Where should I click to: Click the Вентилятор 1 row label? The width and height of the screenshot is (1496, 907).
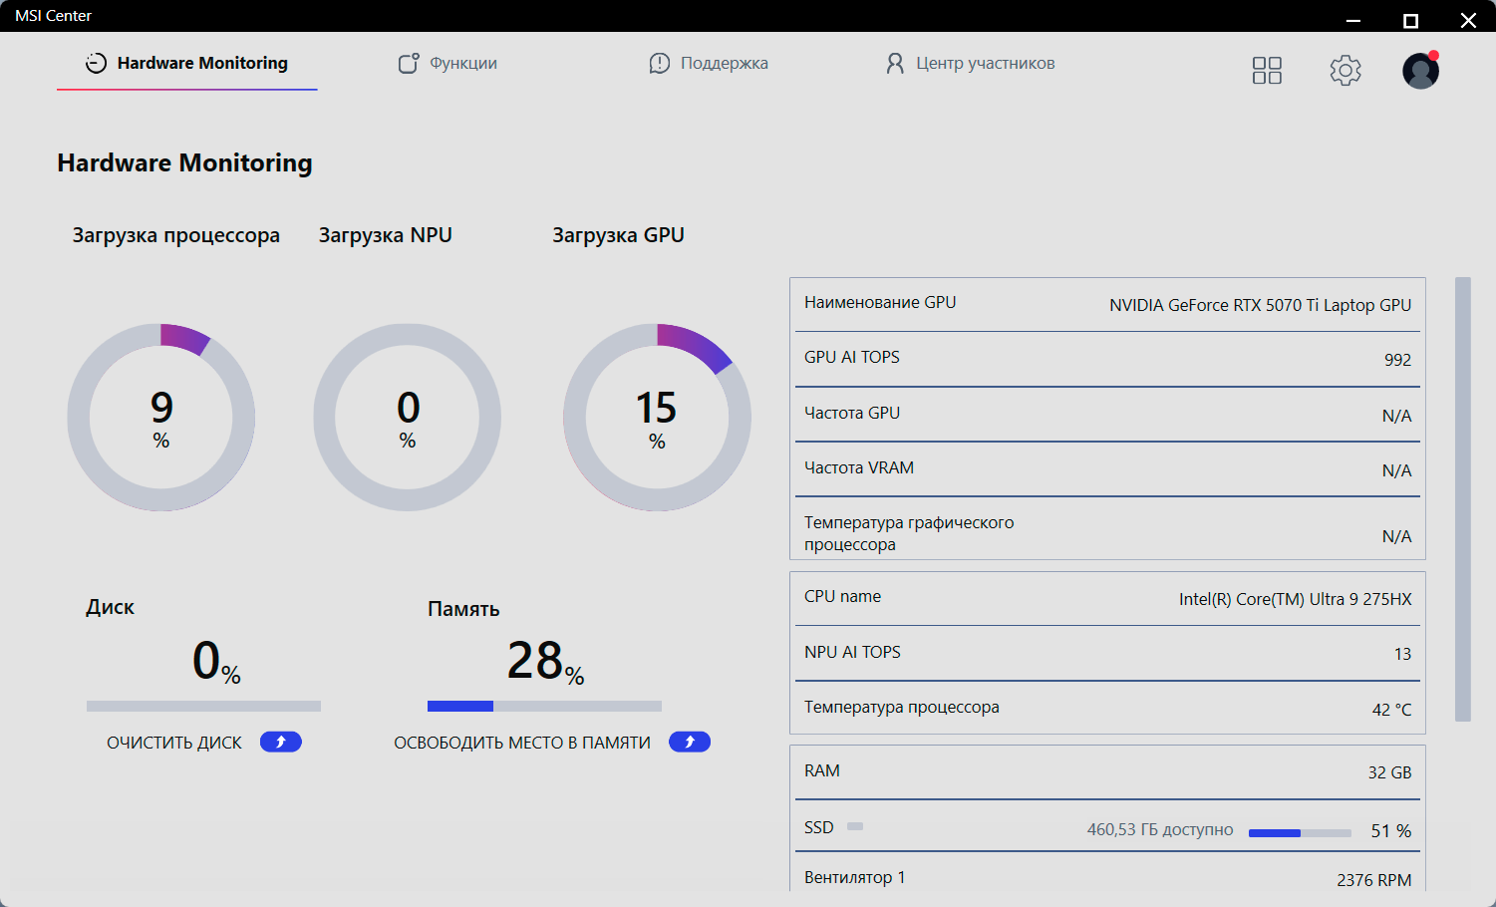pyautogui.click(x=855, y=877)
